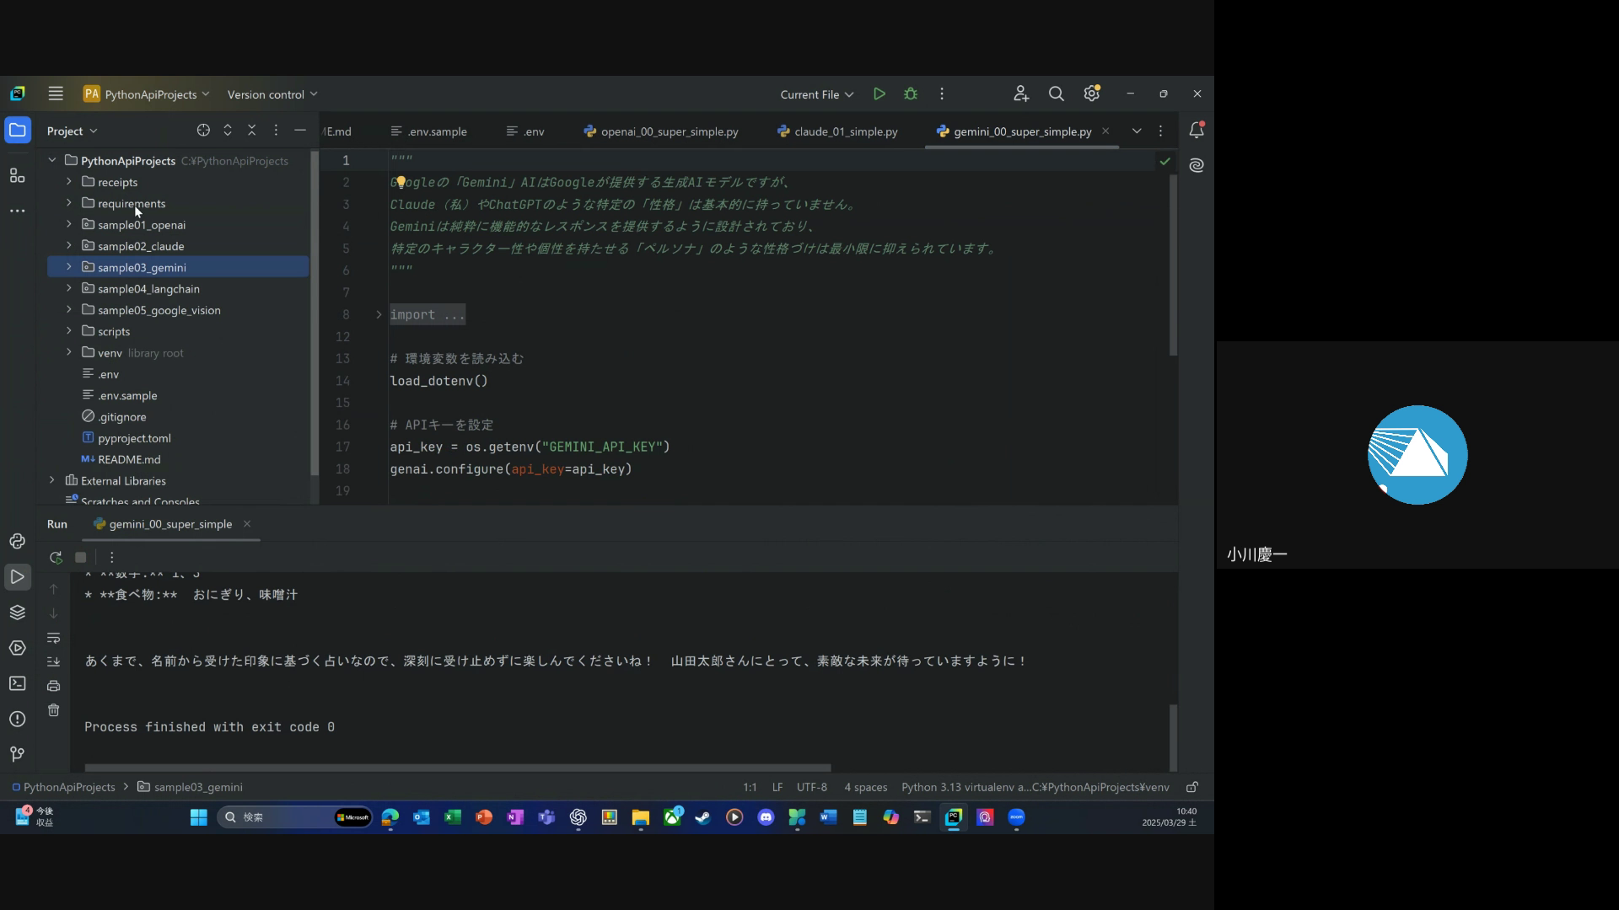This screenshot has width=1619, height=910.
Task: Click the trash icon to clear console output
Action: (54, 710)
